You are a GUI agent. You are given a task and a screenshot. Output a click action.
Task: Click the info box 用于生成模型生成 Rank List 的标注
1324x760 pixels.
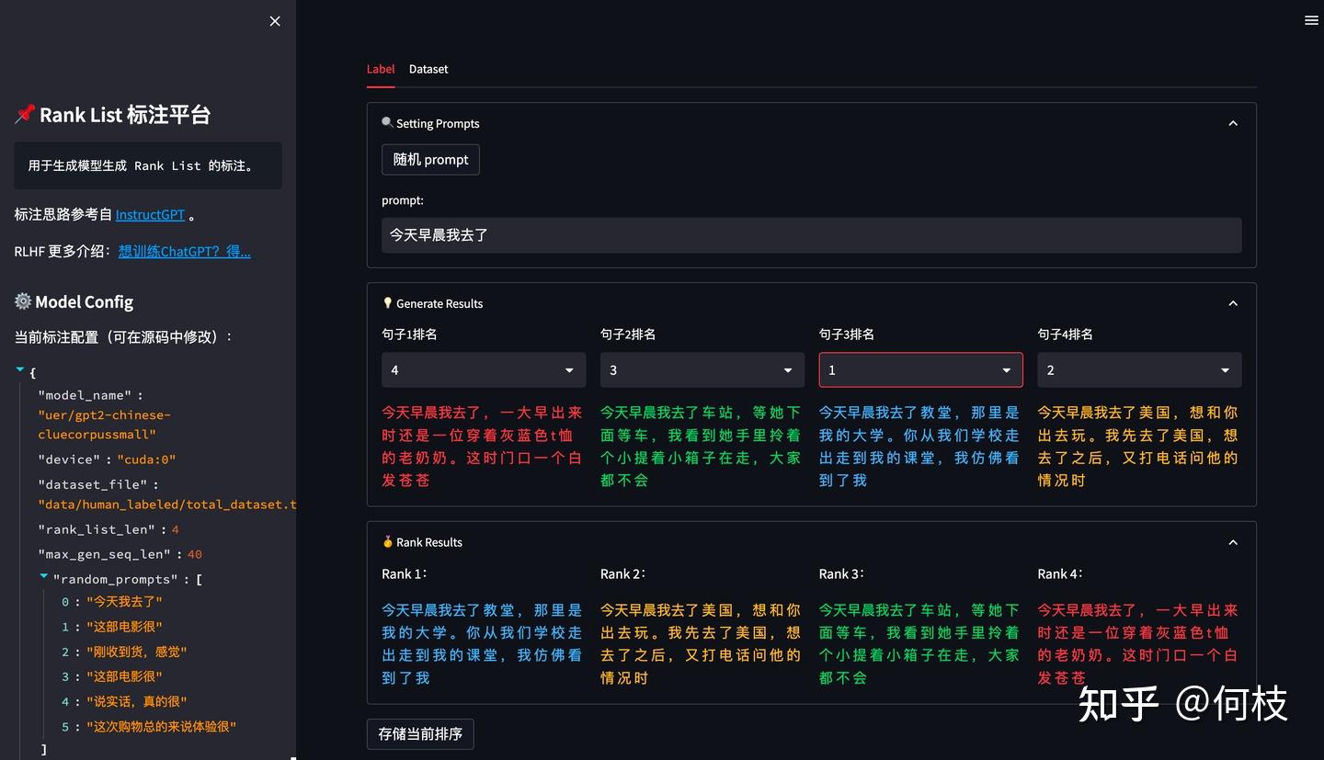click(x=148, y=165)
